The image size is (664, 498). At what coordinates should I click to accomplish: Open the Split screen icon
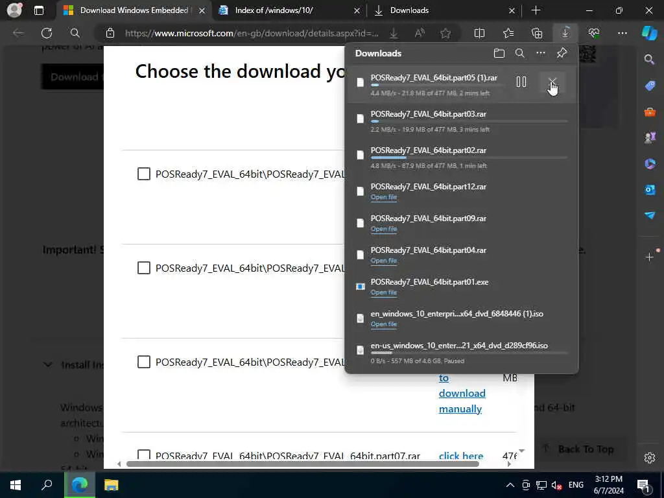pos(479,33)
